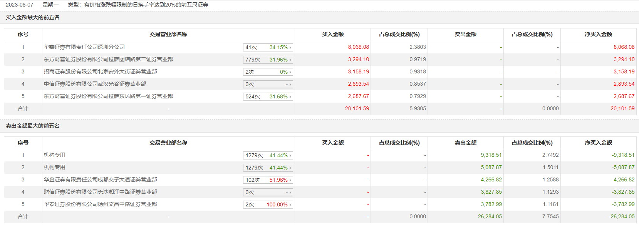Click 买入金额 header in the top buy table

[333, 34]
